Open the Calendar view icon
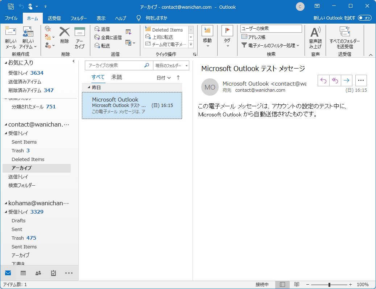The height and width of the screenshot is (289, 376). pos(23,273)
